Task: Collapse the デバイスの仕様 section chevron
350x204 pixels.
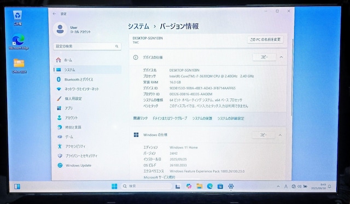Action: 281,57
